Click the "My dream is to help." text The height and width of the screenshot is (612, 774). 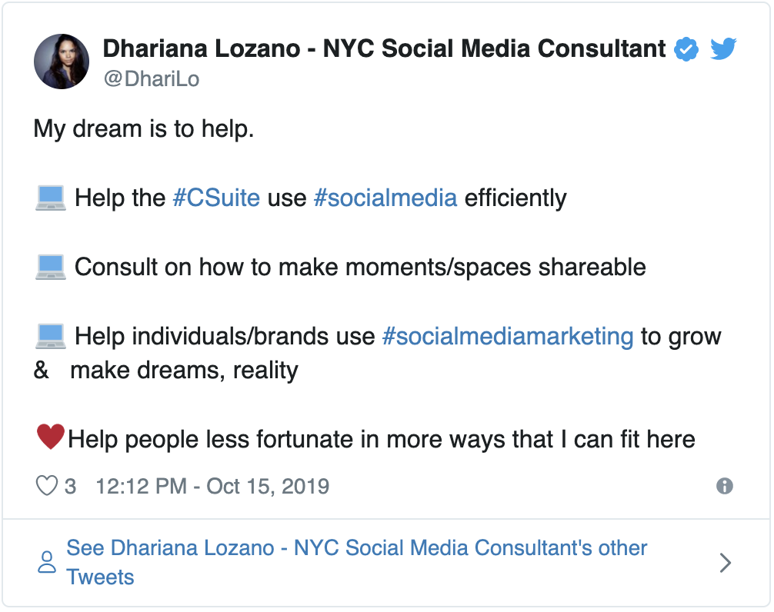pyautogui.click(x=144, y=129)
